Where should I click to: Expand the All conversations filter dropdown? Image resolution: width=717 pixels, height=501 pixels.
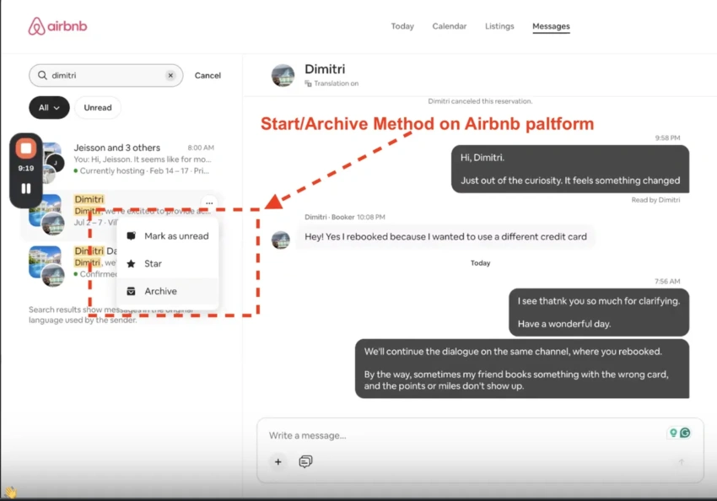[48, 108]
